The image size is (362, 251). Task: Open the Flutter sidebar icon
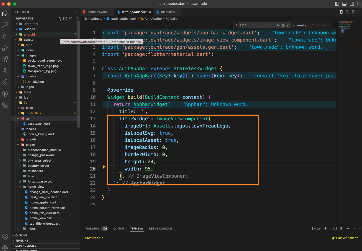point(5,82)
